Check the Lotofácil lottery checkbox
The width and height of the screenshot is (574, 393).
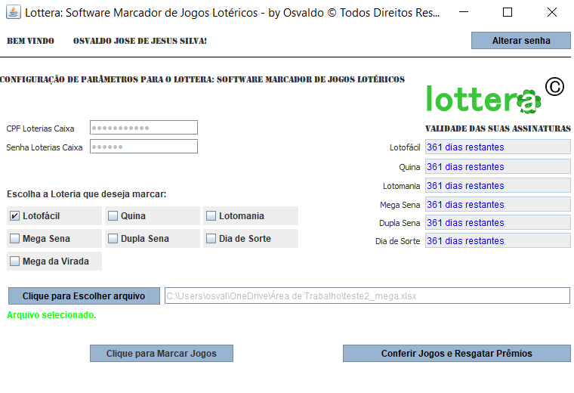[x=14, y=216]
